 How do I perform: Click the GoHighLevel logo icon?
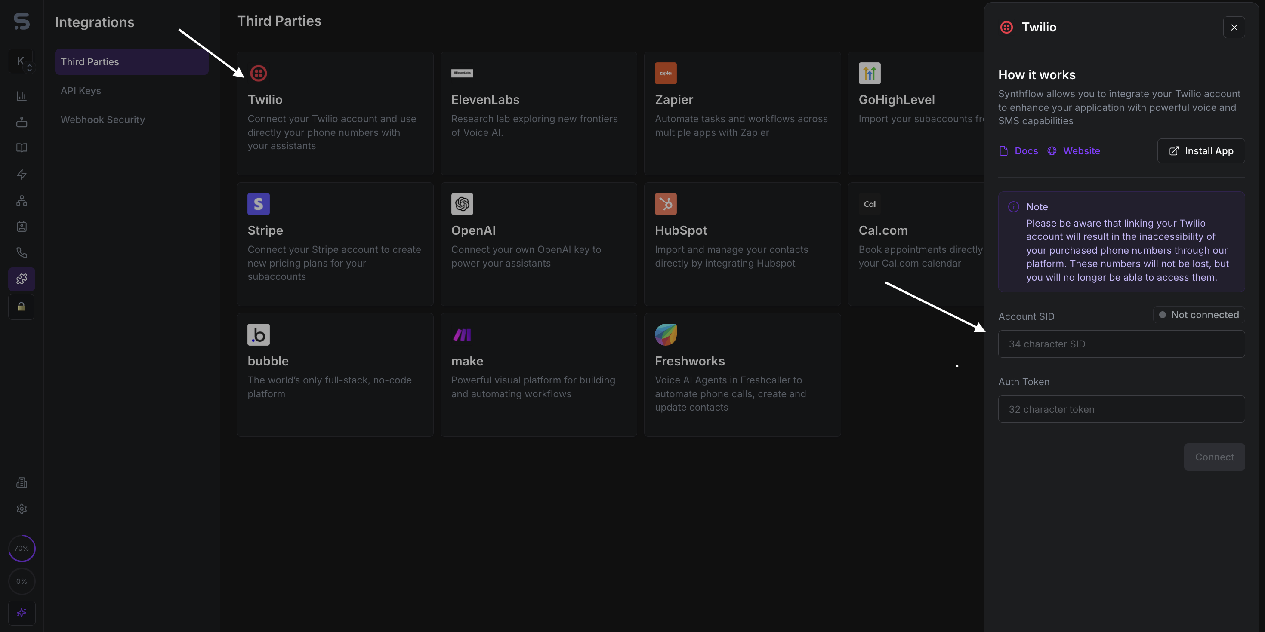tap(869, 73)
